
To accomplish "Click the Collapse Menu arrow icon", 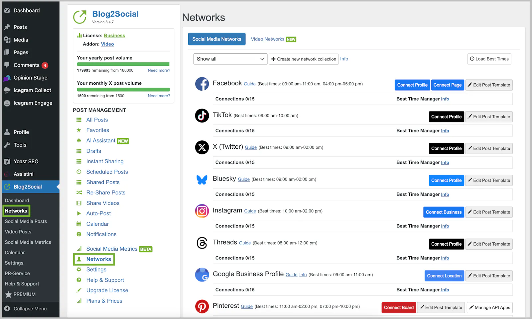I will pyautogui.click(x=7, y=309).
